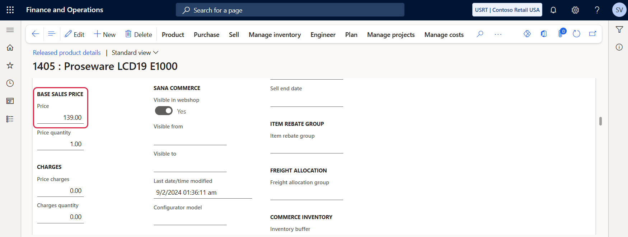Click the Price field showing 139.00
Image resolution: width=628 pixels, height=237 pixels.
[x=60, y=118]
